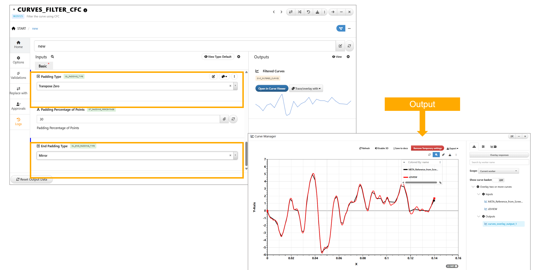The image size is (534, 270).
Task: Click Remove Temporary settings button
Action: [427, 148]
